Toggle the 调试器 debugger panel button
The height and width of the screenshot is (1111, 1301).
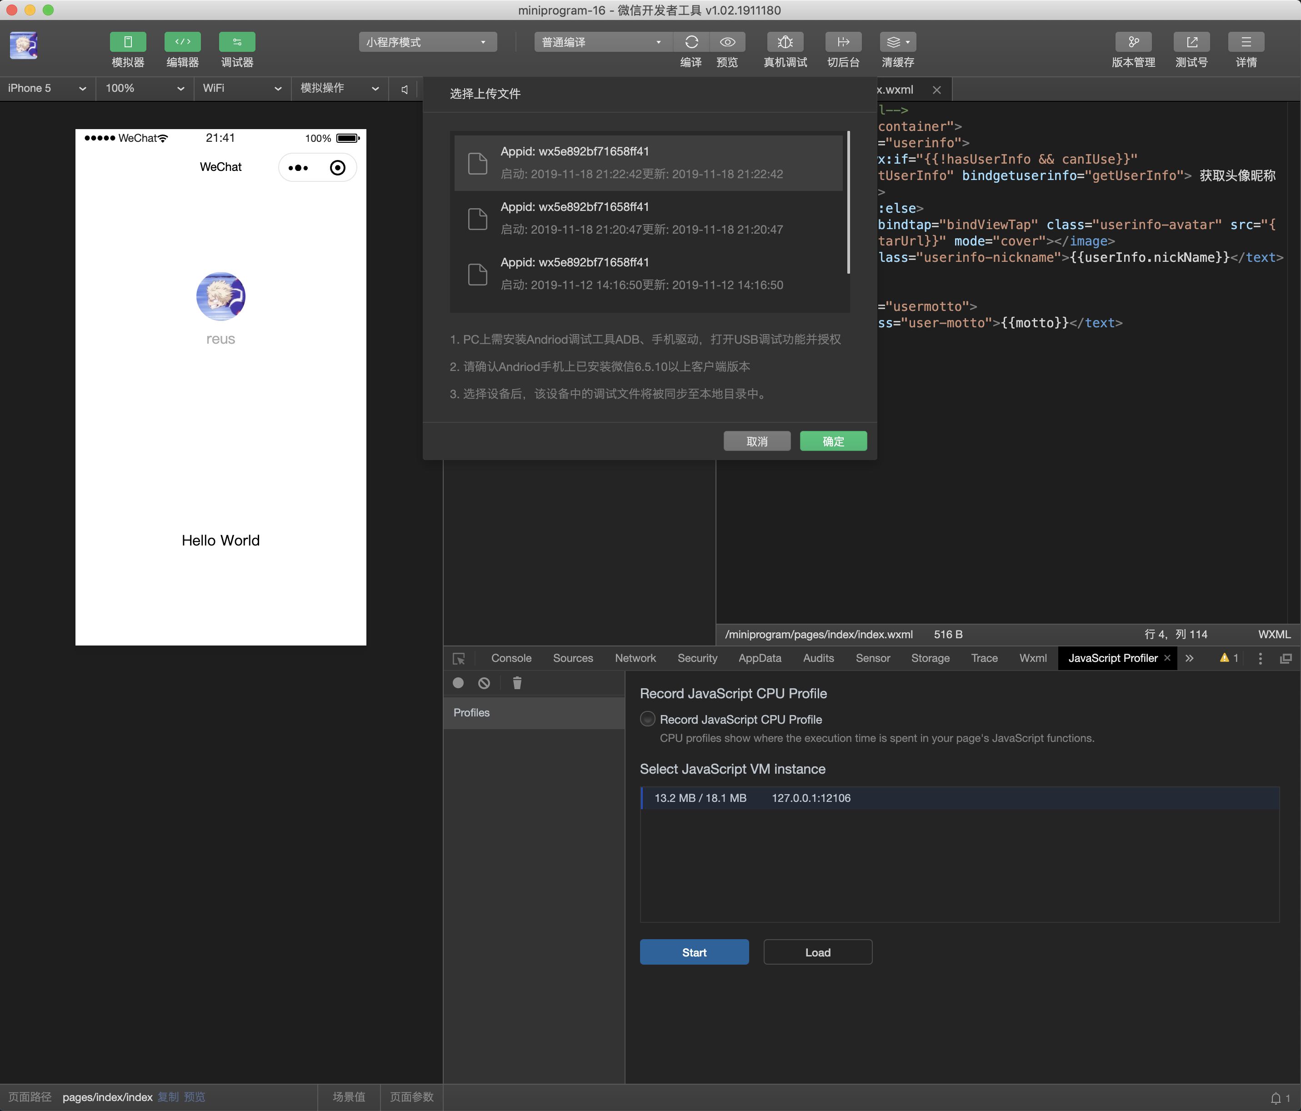pos(237,42)
